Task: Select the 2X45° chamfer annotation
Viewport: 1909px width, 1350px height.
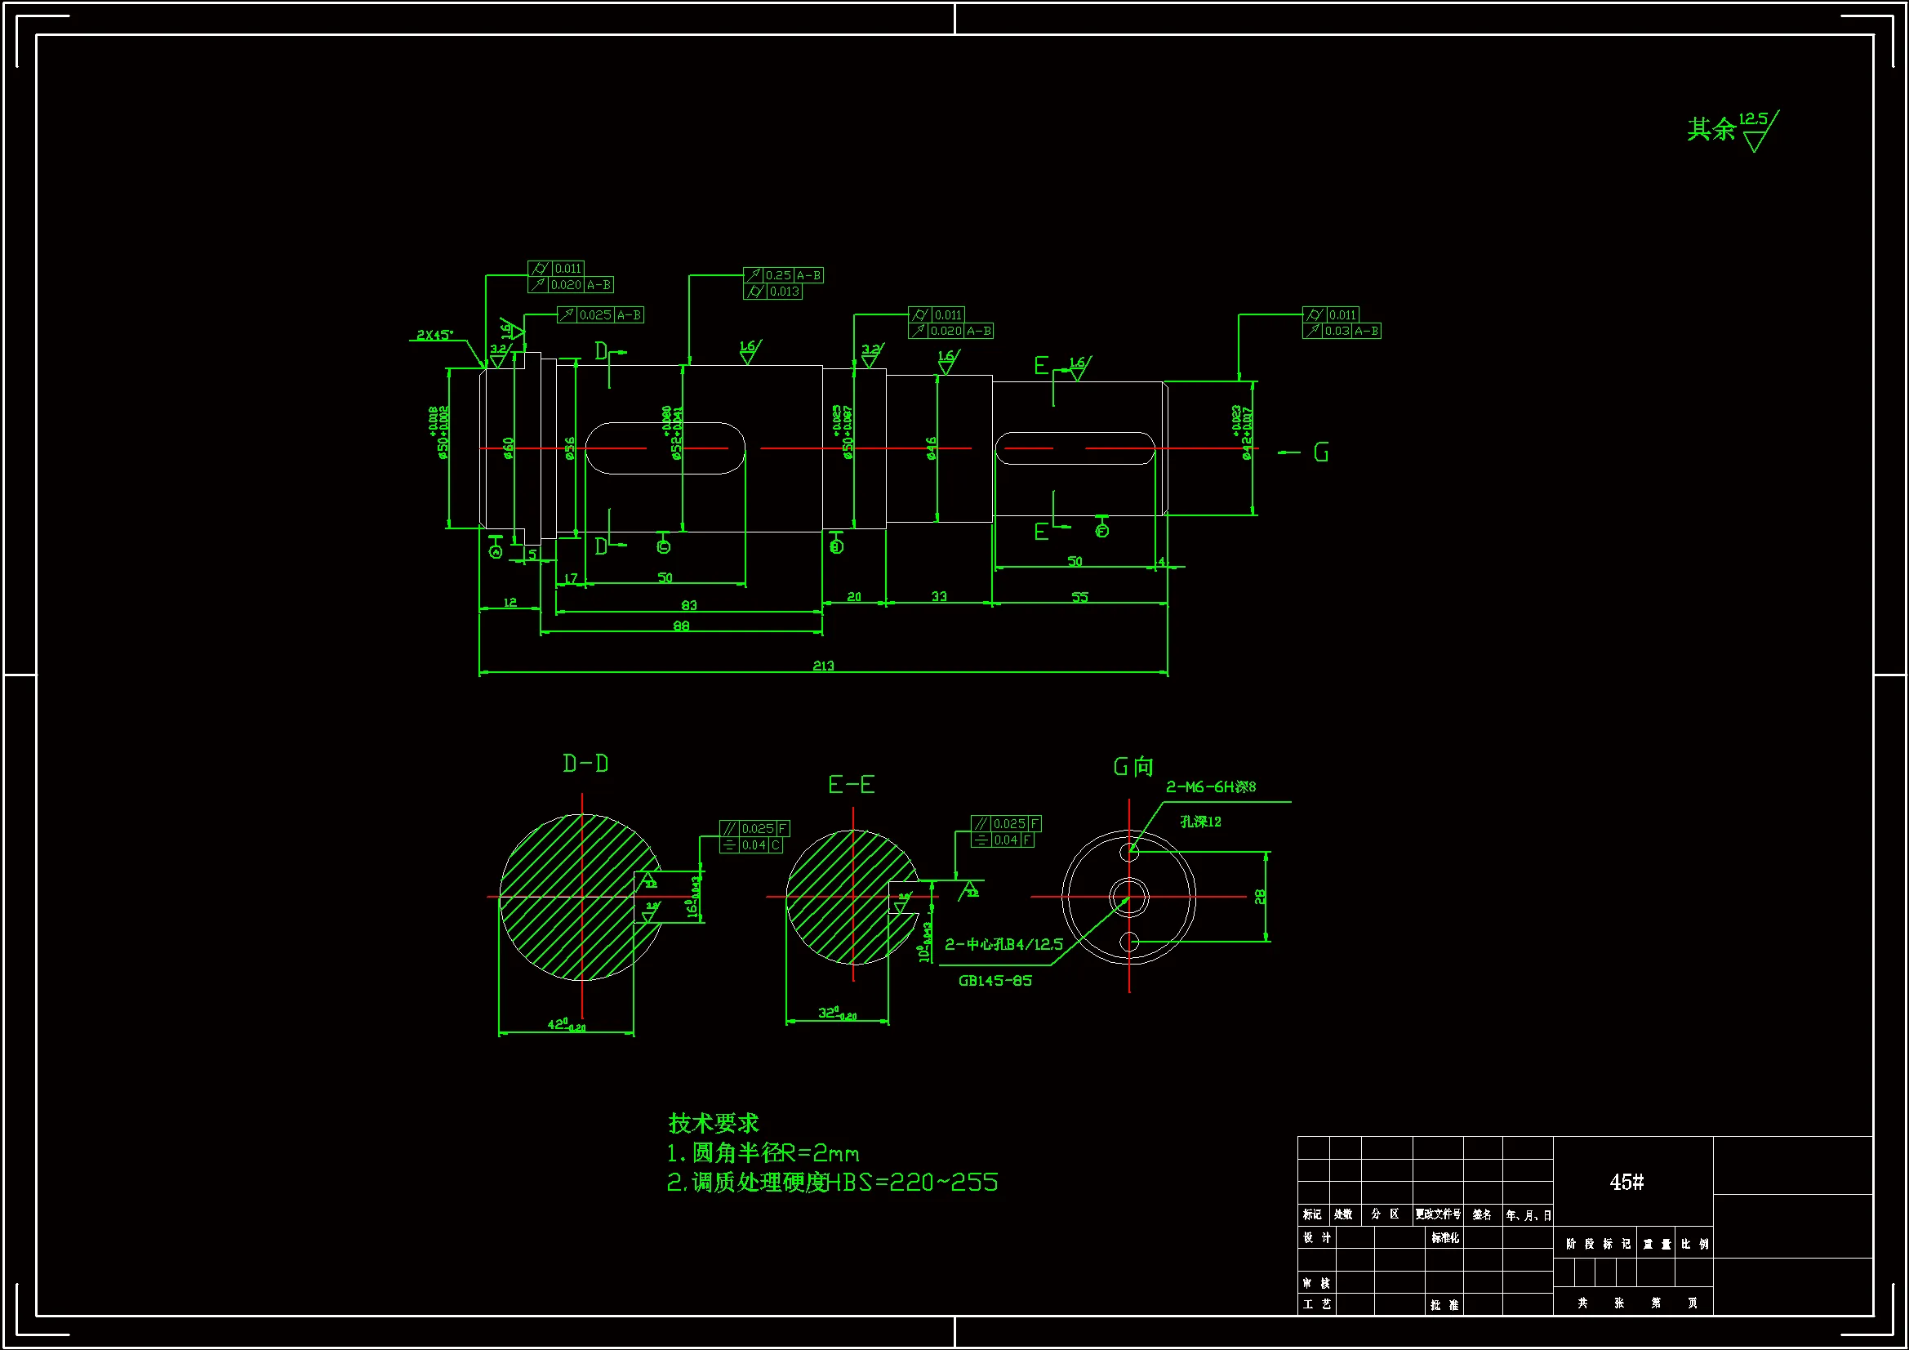Action: coord(435,334)
